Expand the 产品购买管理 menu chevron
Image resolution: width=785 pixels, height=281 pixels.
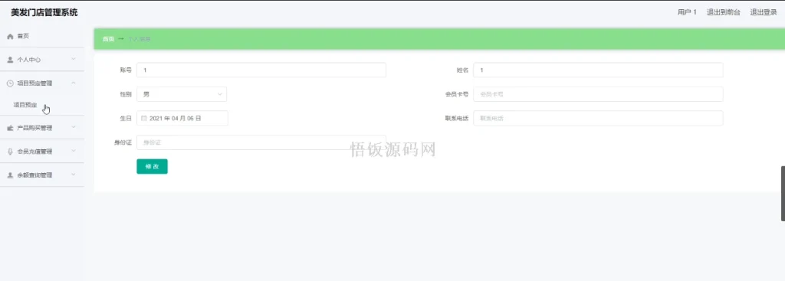click(x=74, y=128)
